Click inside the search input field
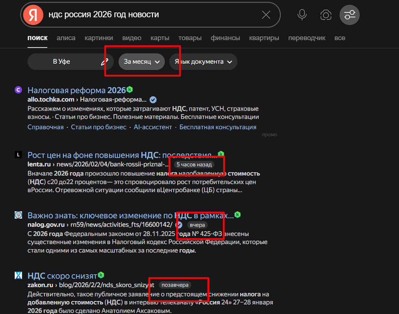The height and width of the screenshot is (314, 399). 156,14
